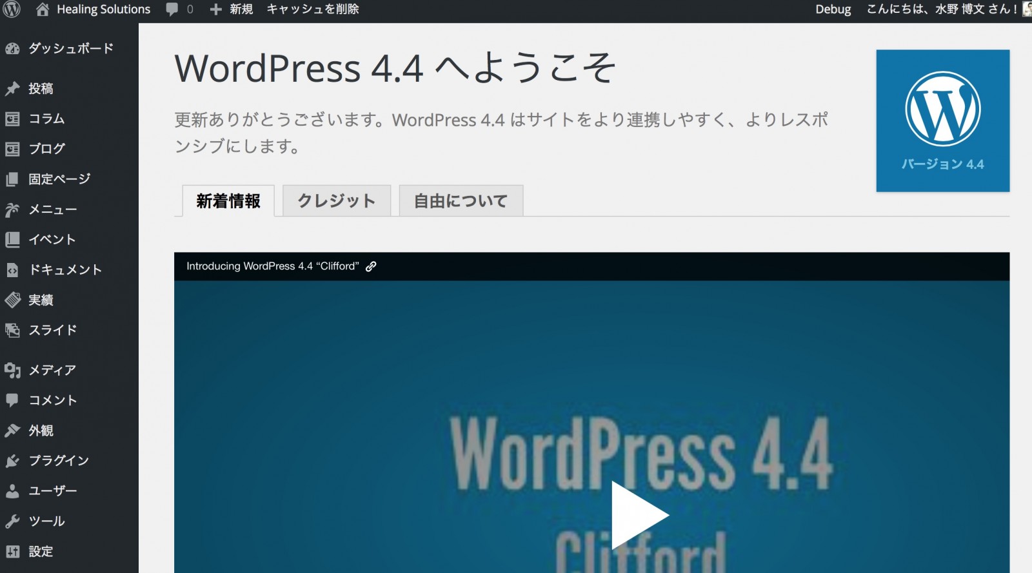Open the ツール menu label
This screenshot has height=573, width=1032.
46,521
